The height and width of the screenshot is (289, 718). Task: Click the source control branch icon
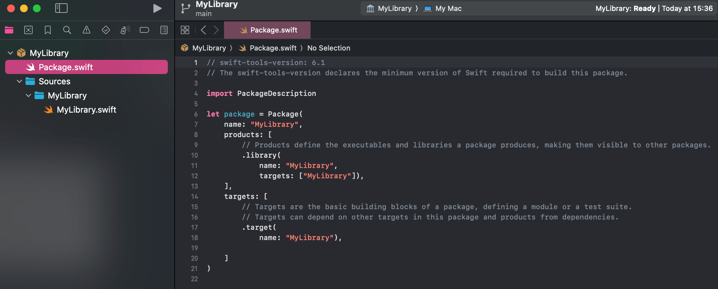click(185, 8)
